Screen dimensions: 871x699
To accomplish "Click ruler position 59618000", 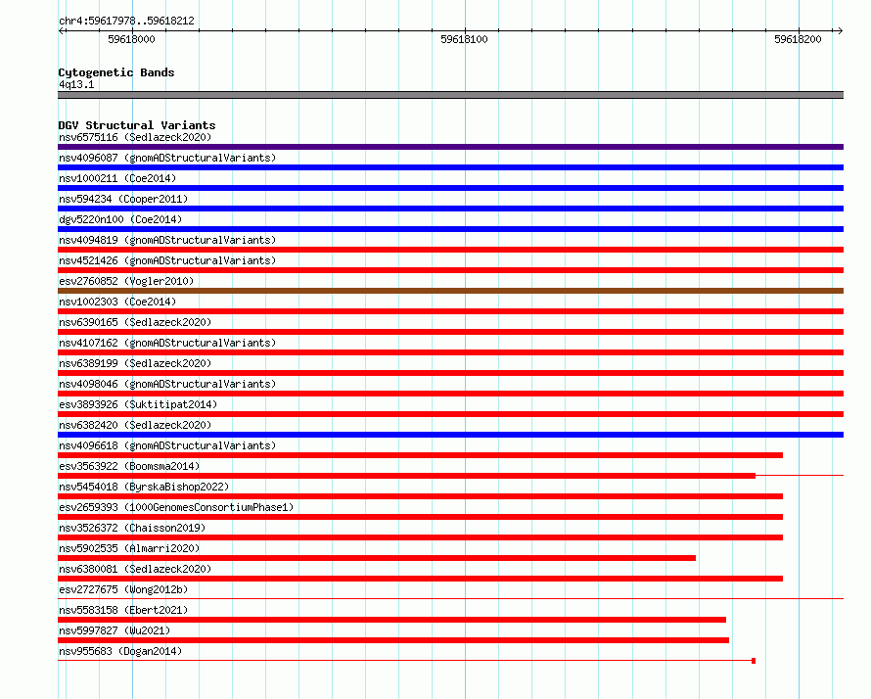I will point(132,39).
